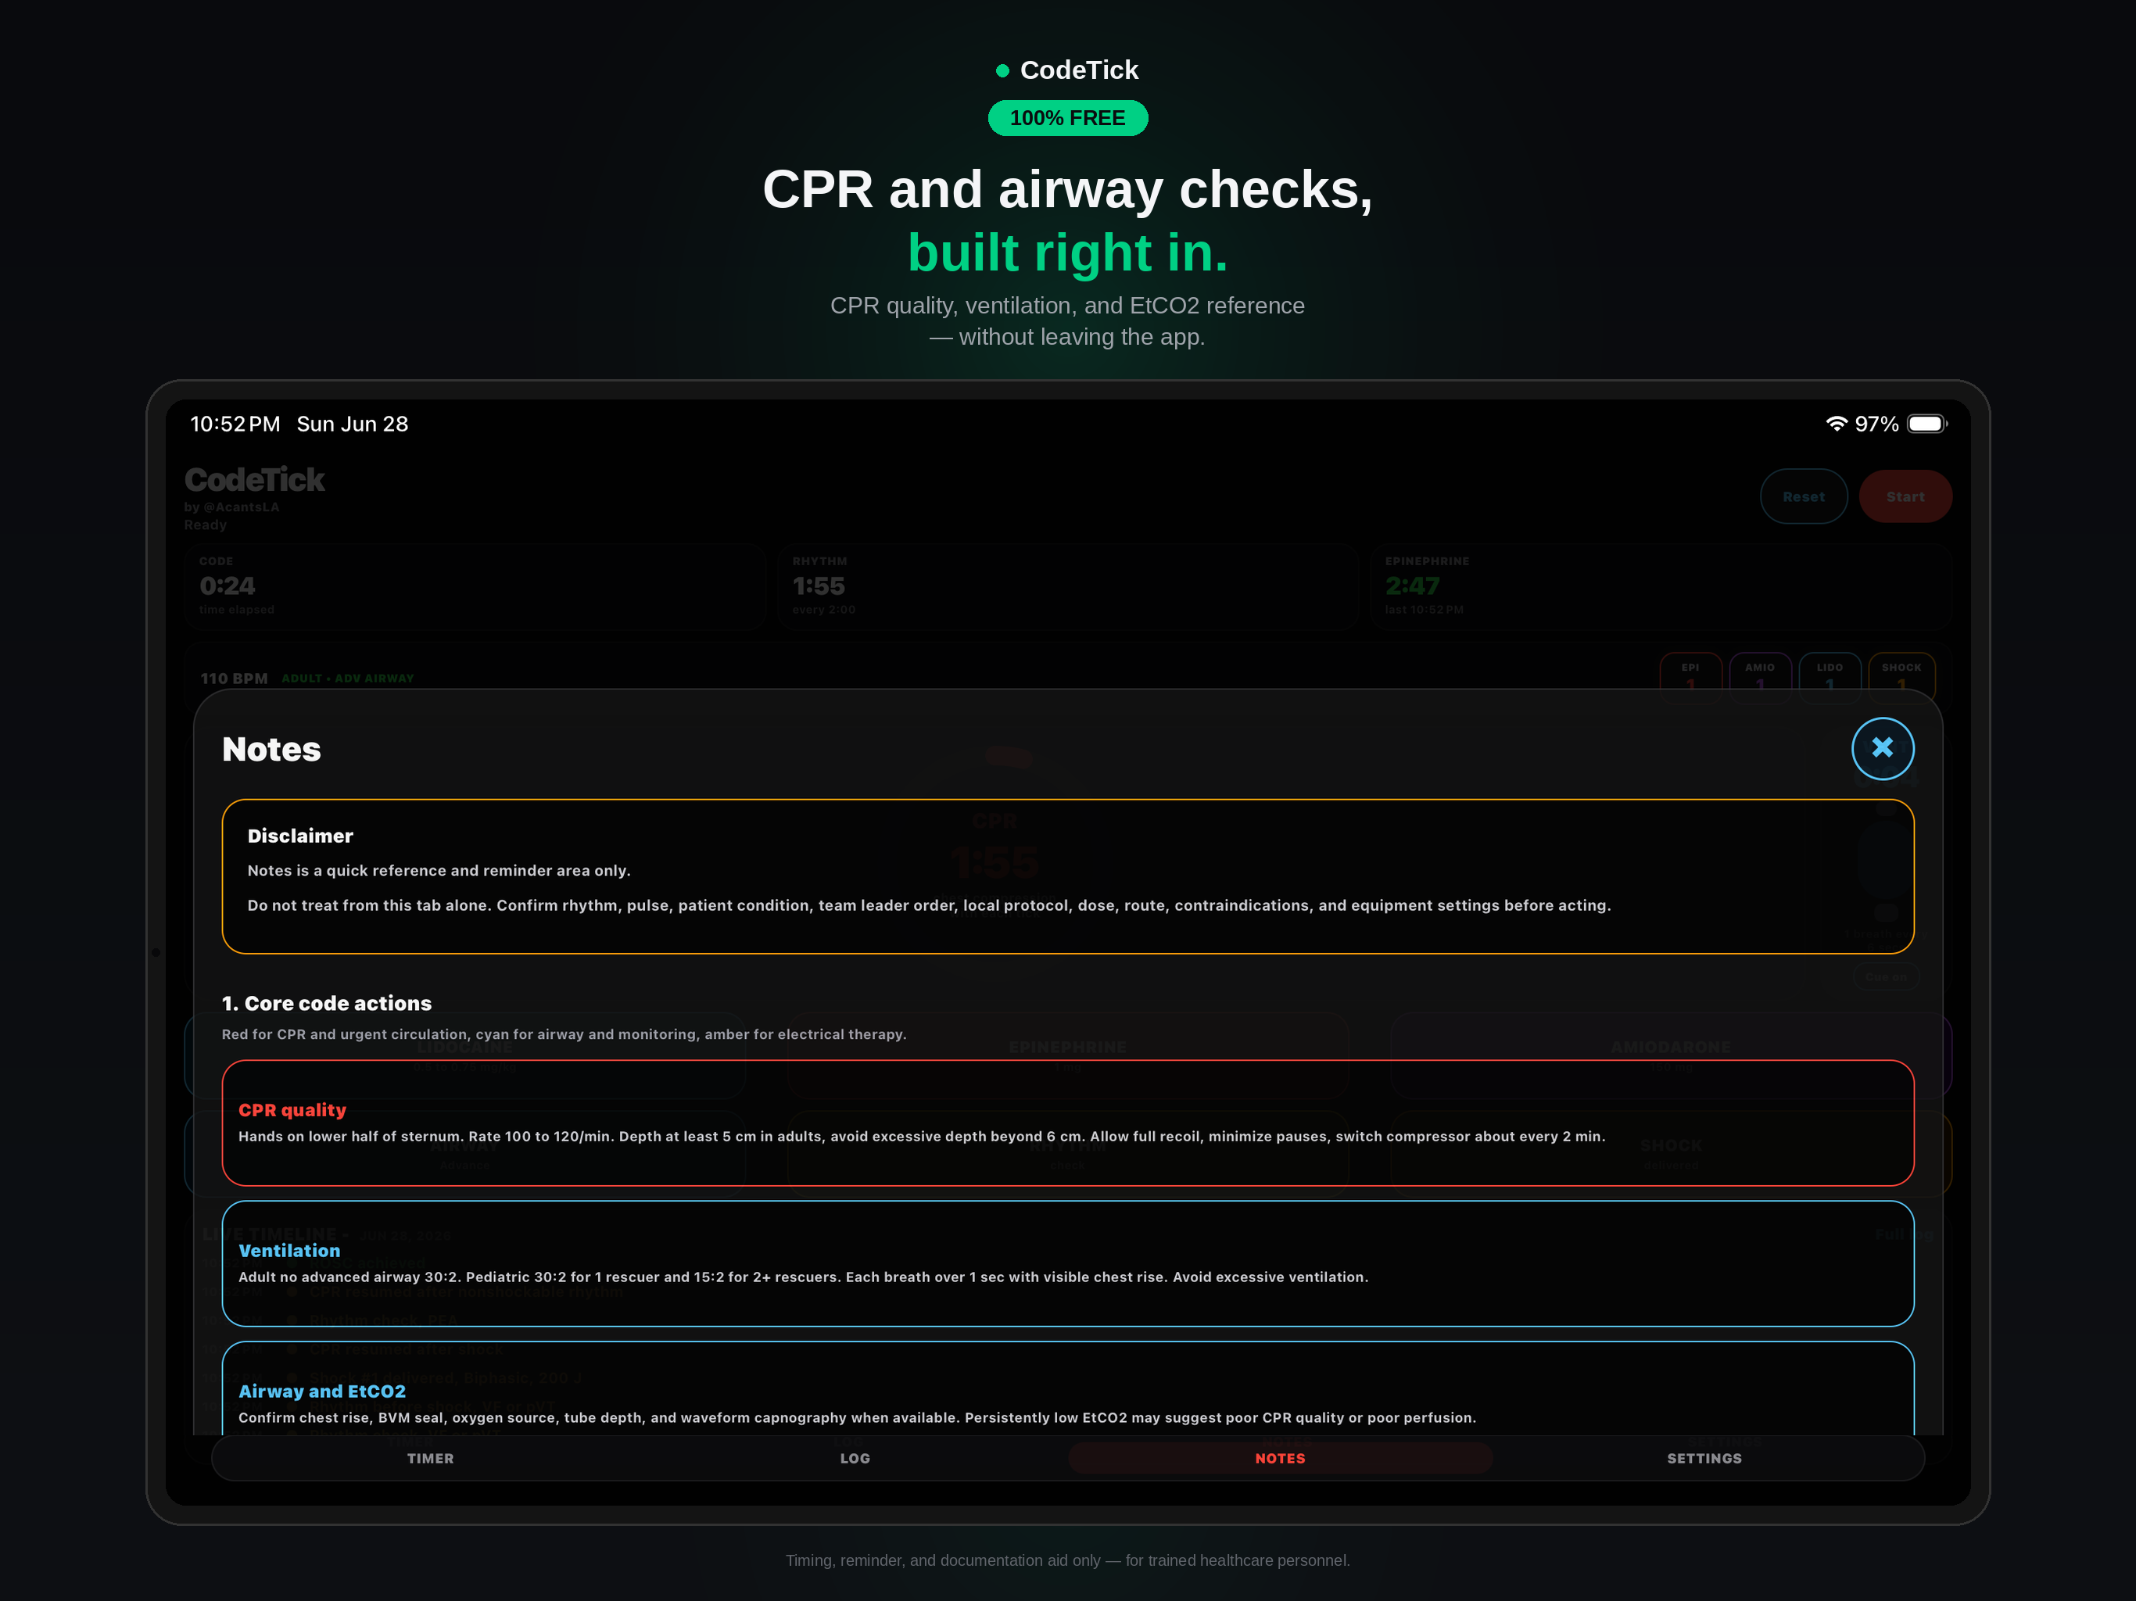Click the 97% battery percentage
This screenshot has height=1601, width=2136.
1876,424
